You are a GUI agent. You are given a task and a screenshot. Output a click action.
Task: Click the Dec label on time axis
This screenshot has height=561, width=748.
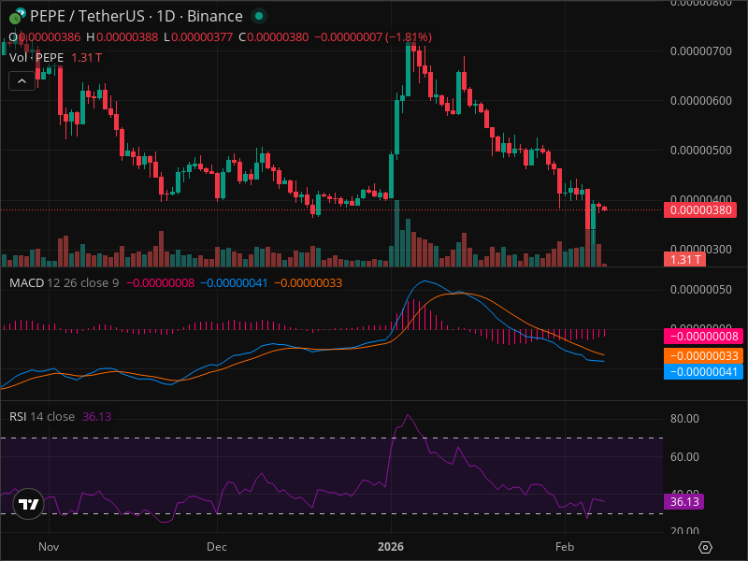217,547
